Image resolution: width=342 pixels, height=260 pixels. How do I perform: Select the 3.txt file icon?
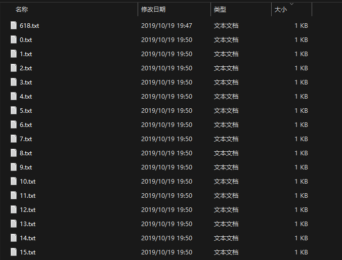click(x=14, y=82)
